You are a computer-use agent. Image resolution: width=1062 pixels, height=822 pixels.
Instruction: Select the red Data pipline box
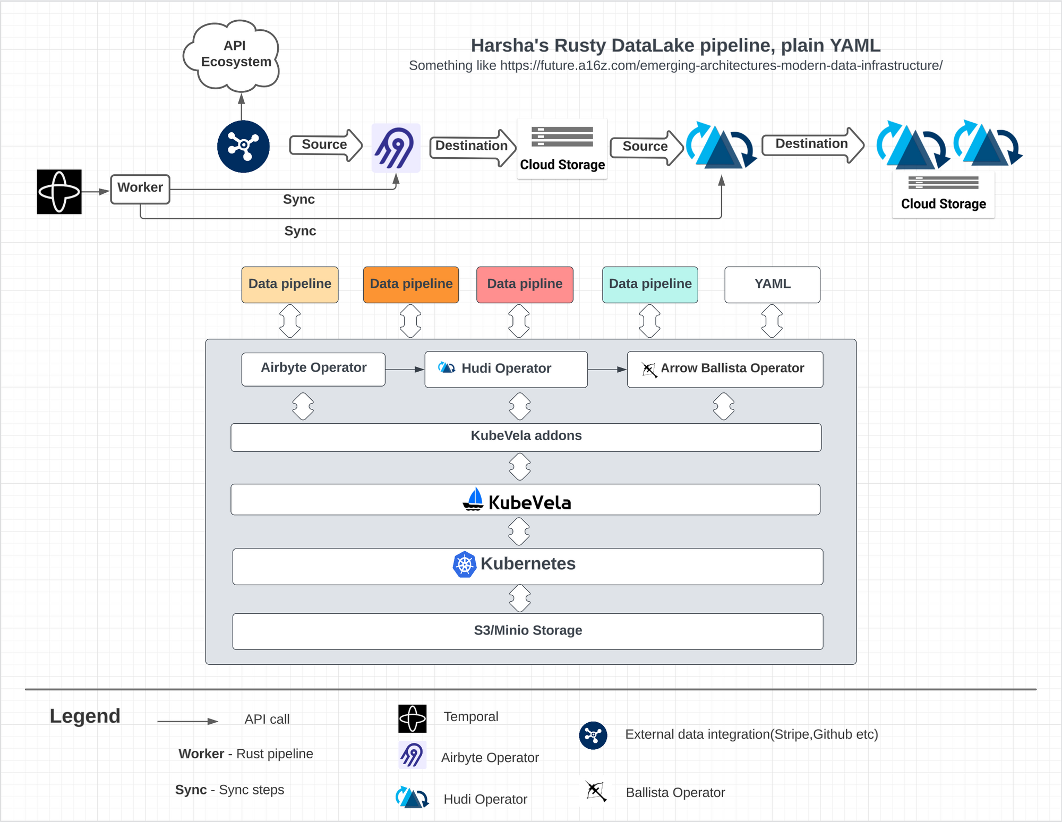(x=525, y=285)
